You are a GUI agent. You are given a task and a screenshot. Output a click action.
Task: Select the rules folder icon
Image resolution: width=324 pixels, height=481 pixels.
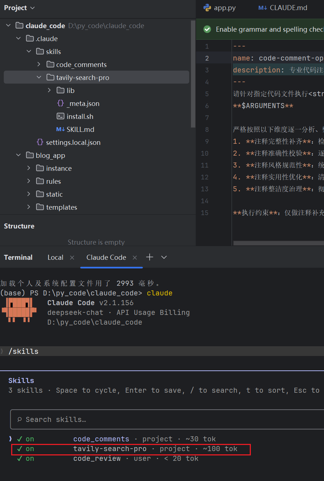click(40, 181)
